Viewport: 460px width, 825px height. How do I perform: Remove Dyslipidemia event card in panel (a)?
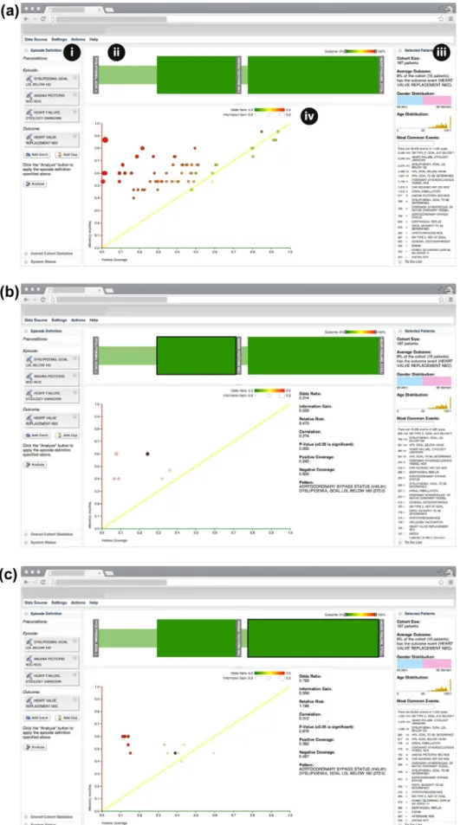click(x=75, y=77)
